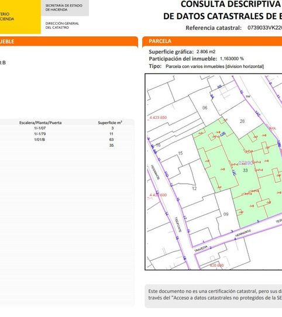
Task: Click the 'Superficie gráfica:' label
Action: pyautogui.click(x=171, y=51)
